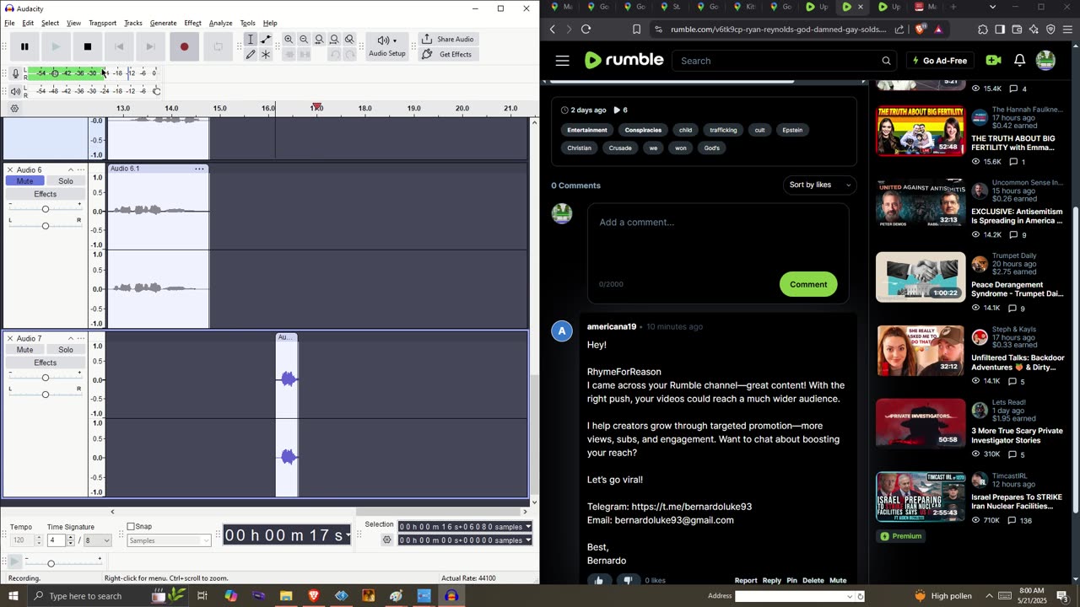Click the Rumble hamburger menu icon

(x=563, y=61)
